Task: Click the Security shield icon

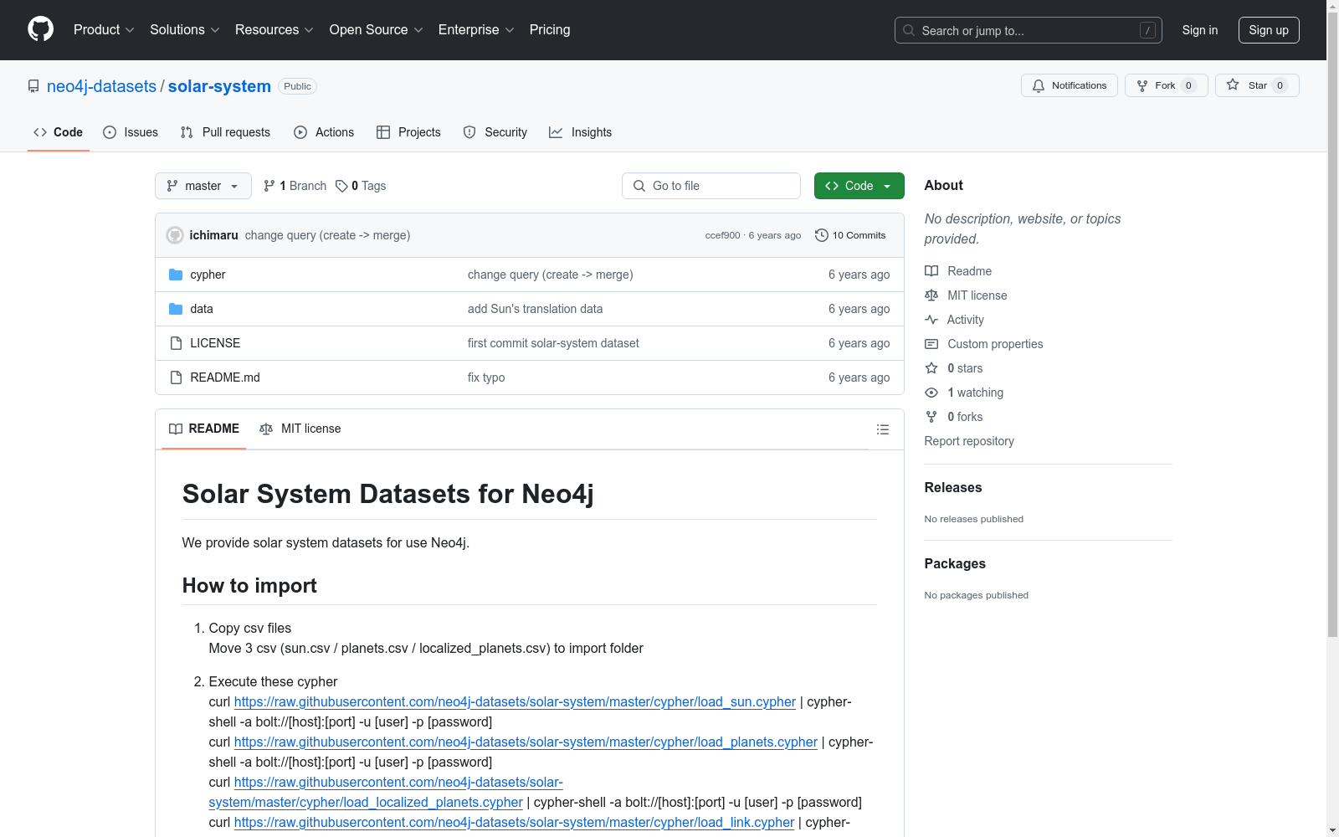Action: (x=469, y=132)
